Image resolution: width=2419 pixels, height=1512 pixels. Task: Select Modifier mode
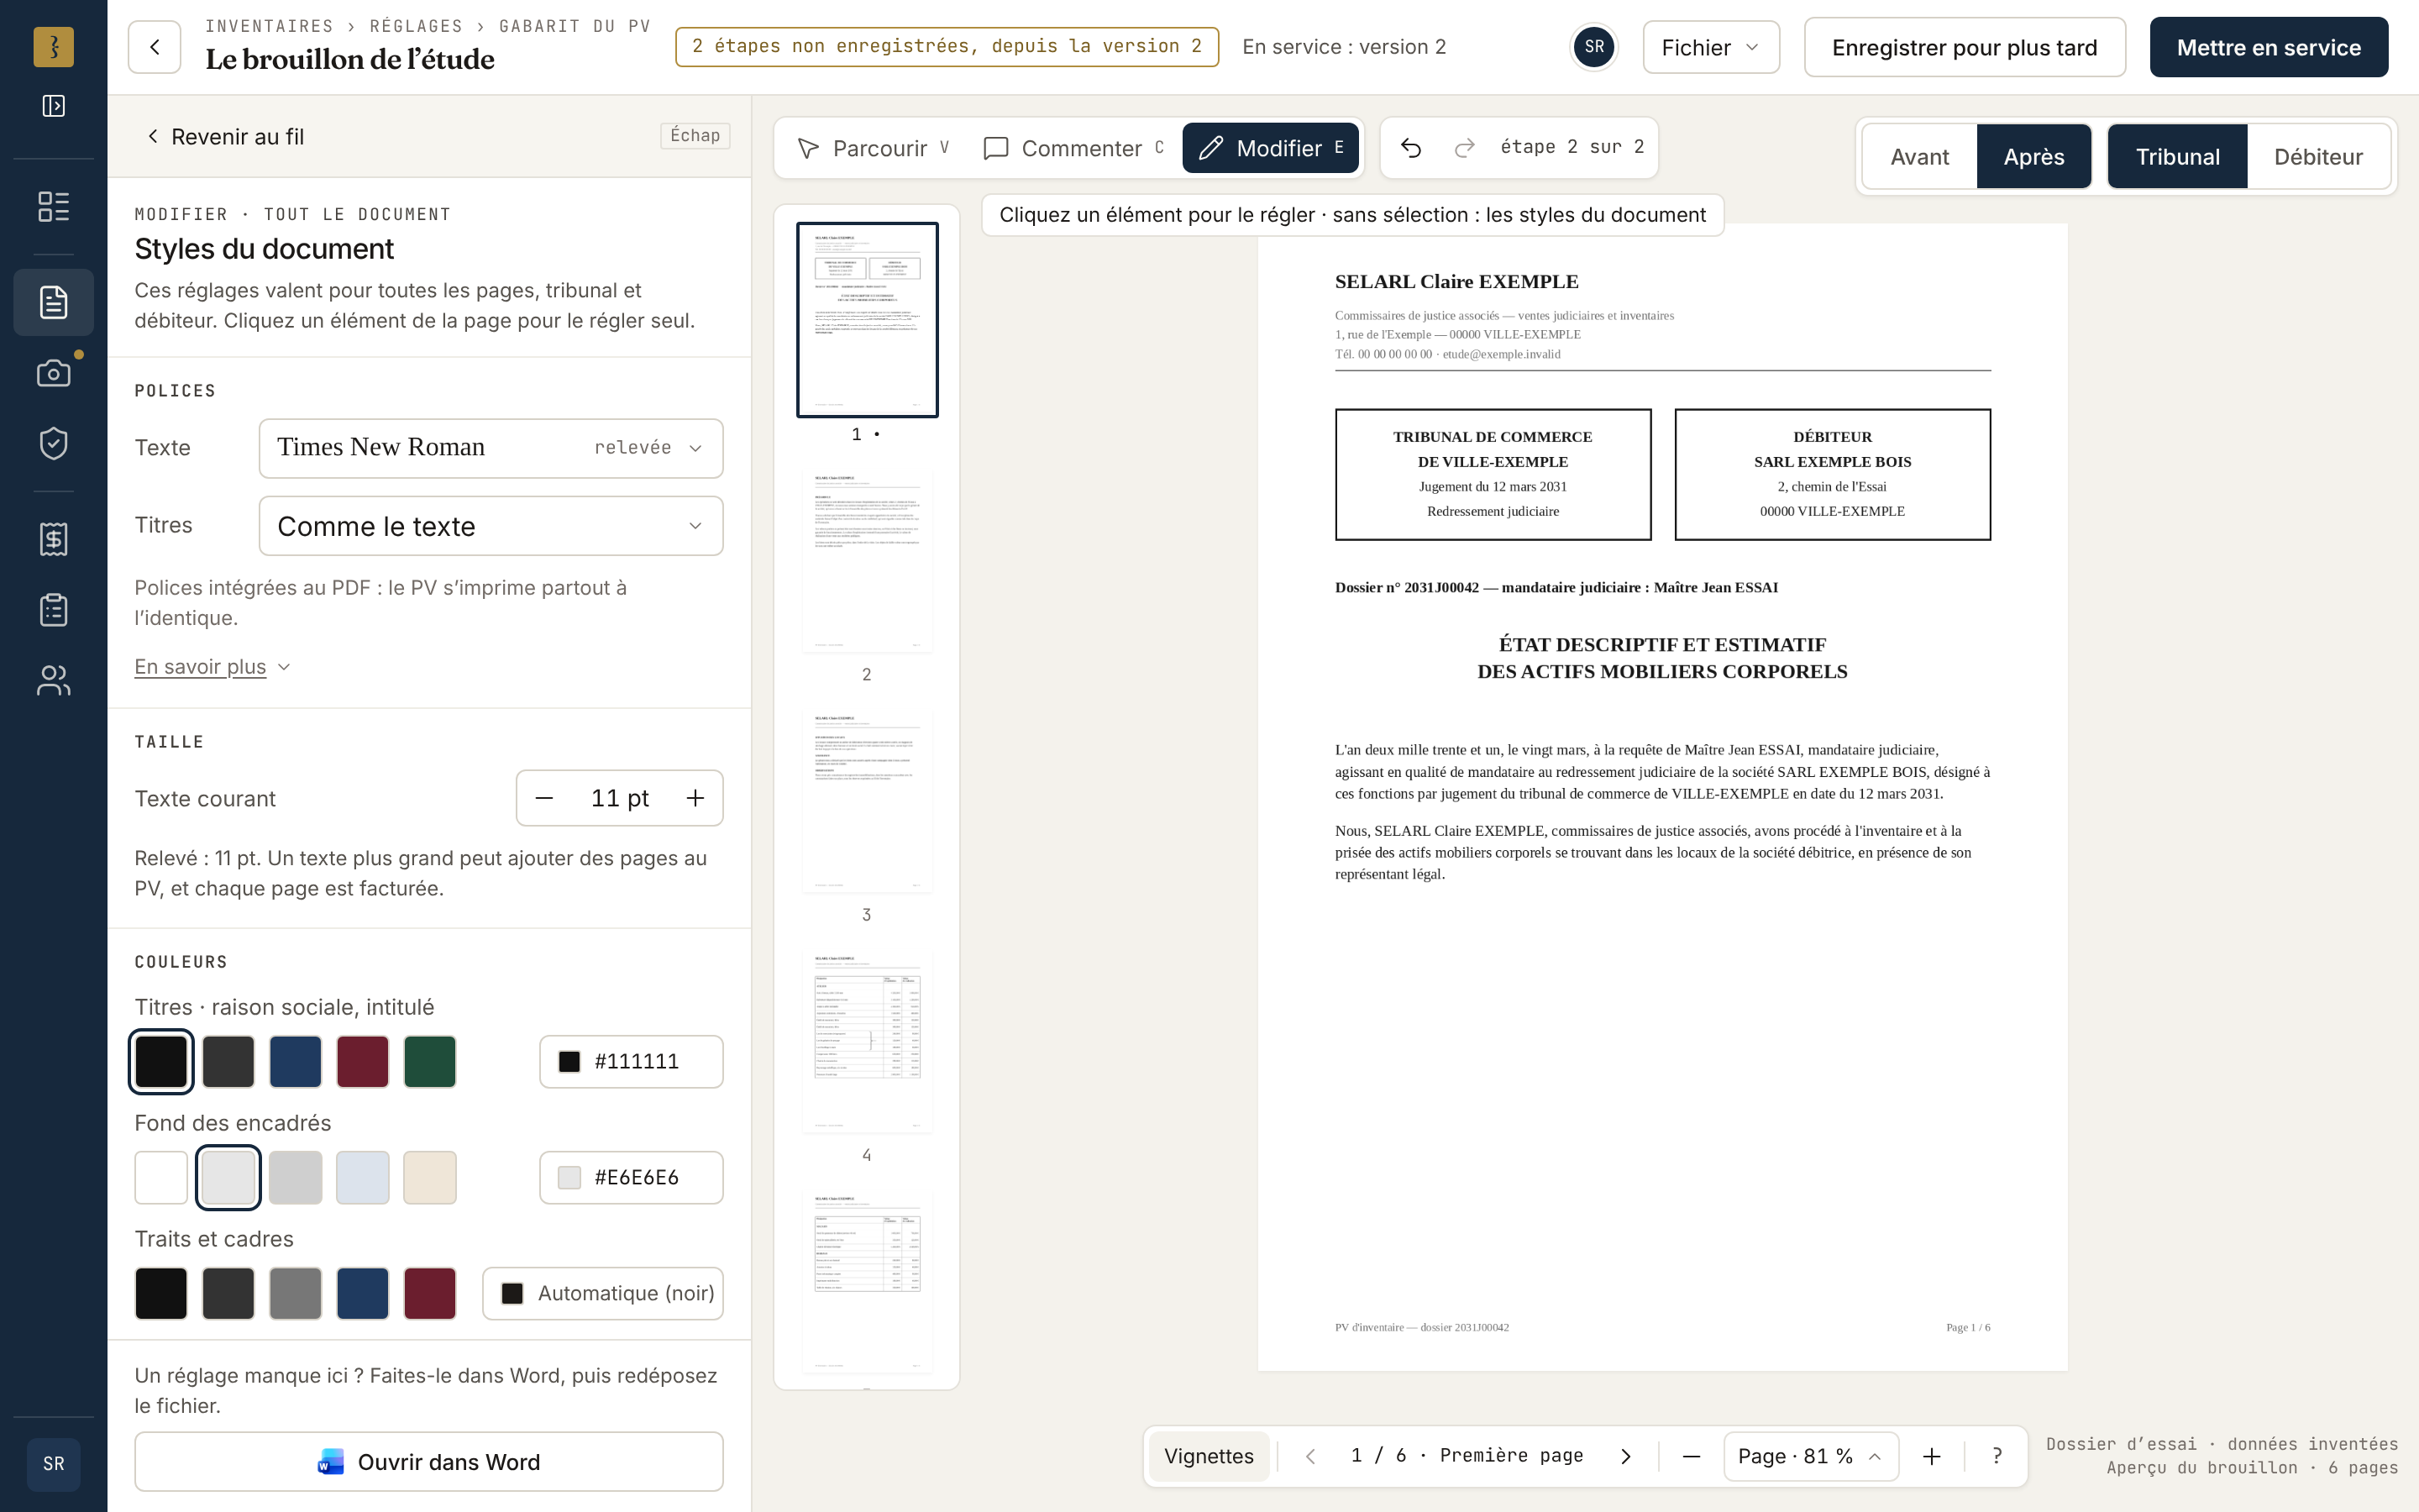1271,148
